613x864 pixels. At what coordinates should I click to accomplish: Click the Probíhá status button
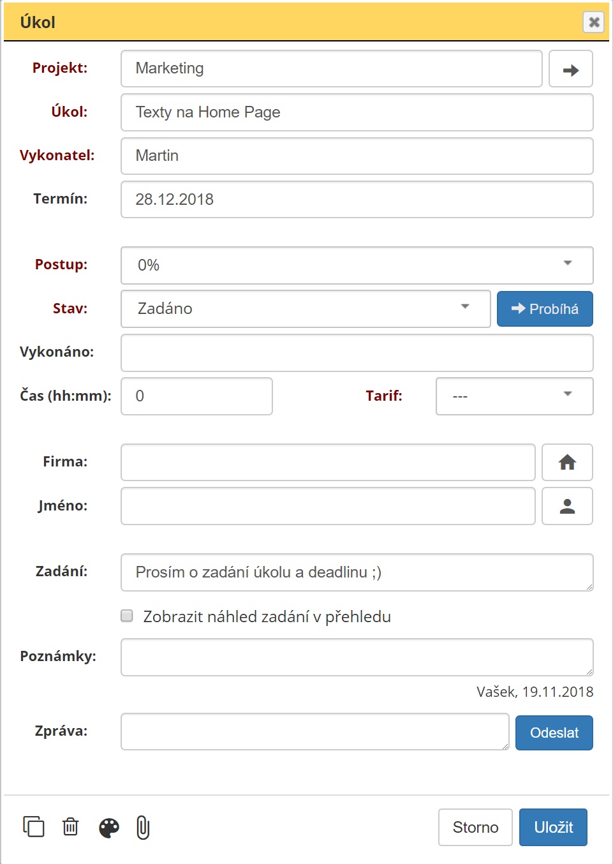click(x=545, y=309)
